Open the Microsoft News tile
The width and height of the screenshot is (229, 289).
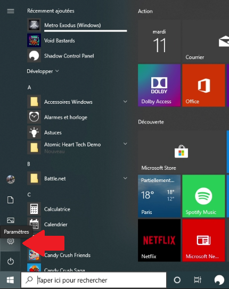coord(203,241)
